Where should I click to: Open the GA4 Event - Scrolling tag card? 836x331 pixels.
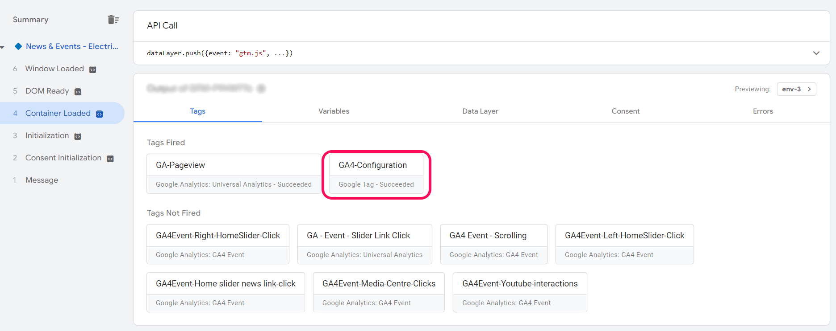493,244
